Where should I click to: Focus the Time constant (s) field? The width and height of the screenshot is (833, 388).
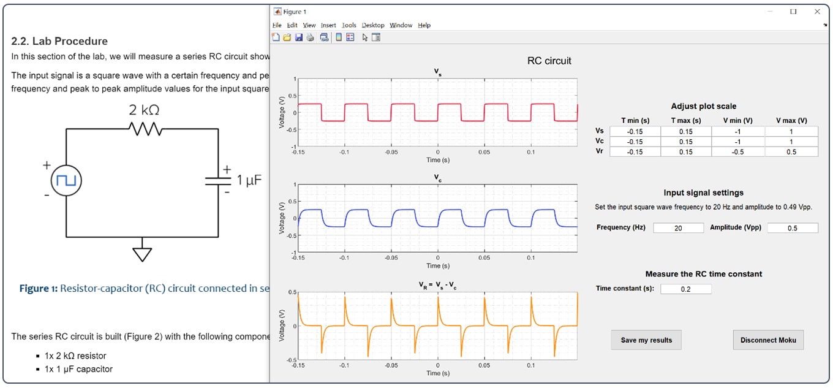(685, 289)
